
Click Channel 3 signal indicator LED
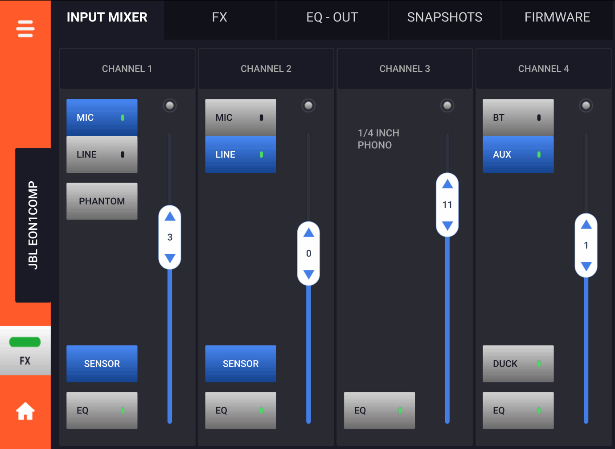point(447,106)
